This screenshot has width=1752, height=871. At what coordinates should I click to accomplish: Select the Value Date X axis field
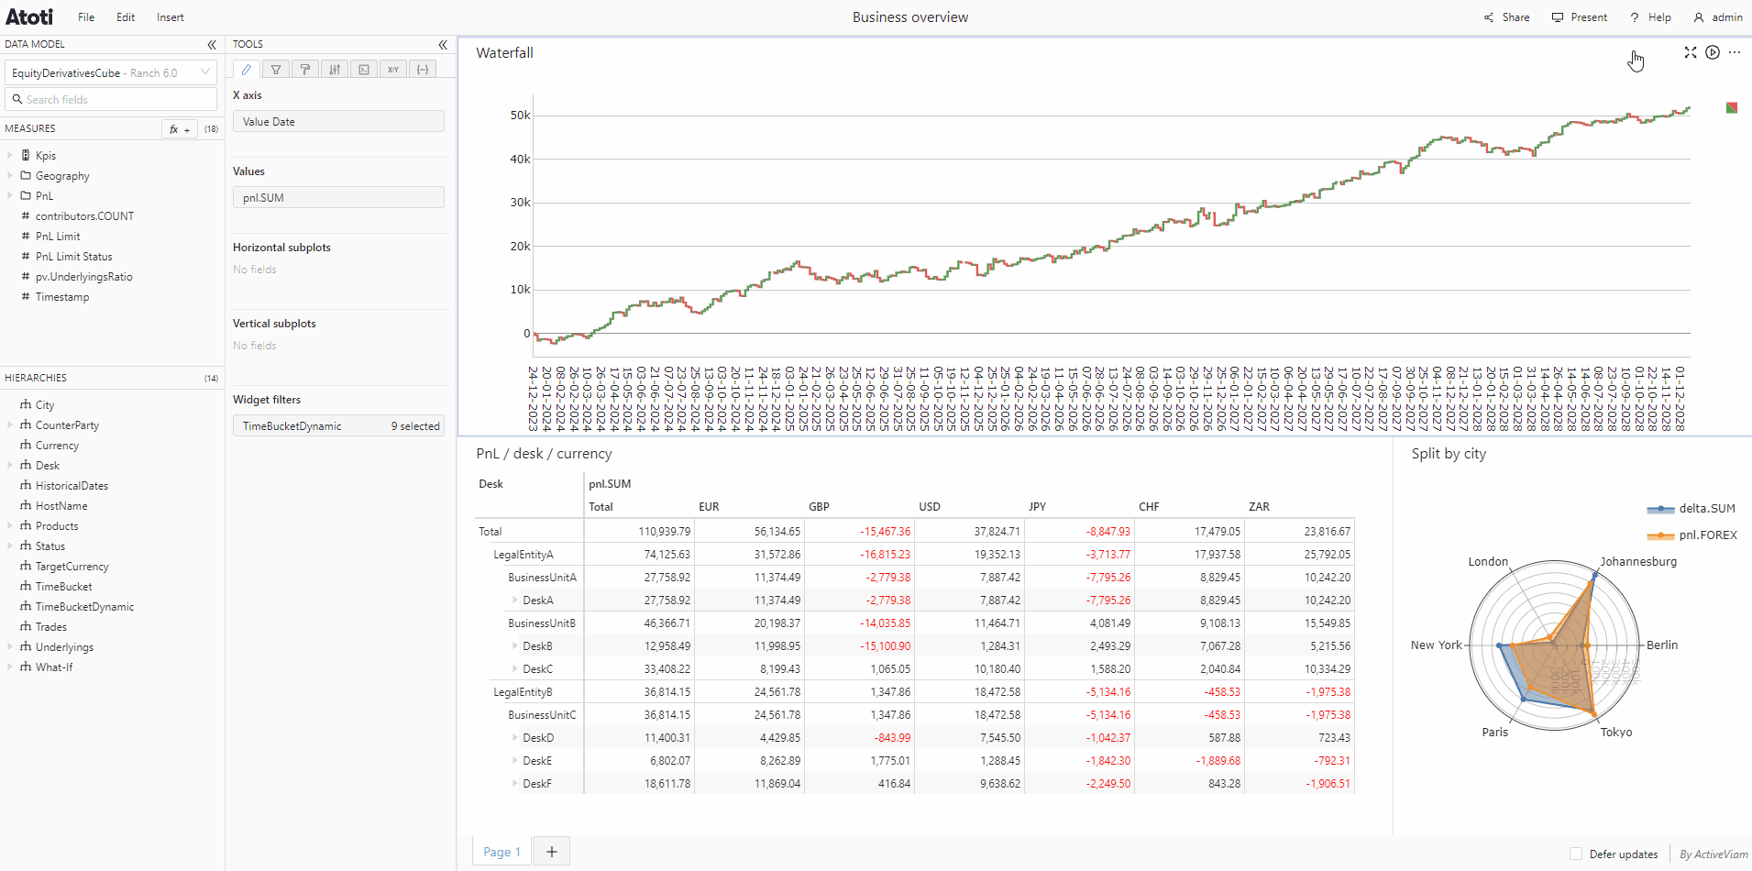click(x=338, y=122)
